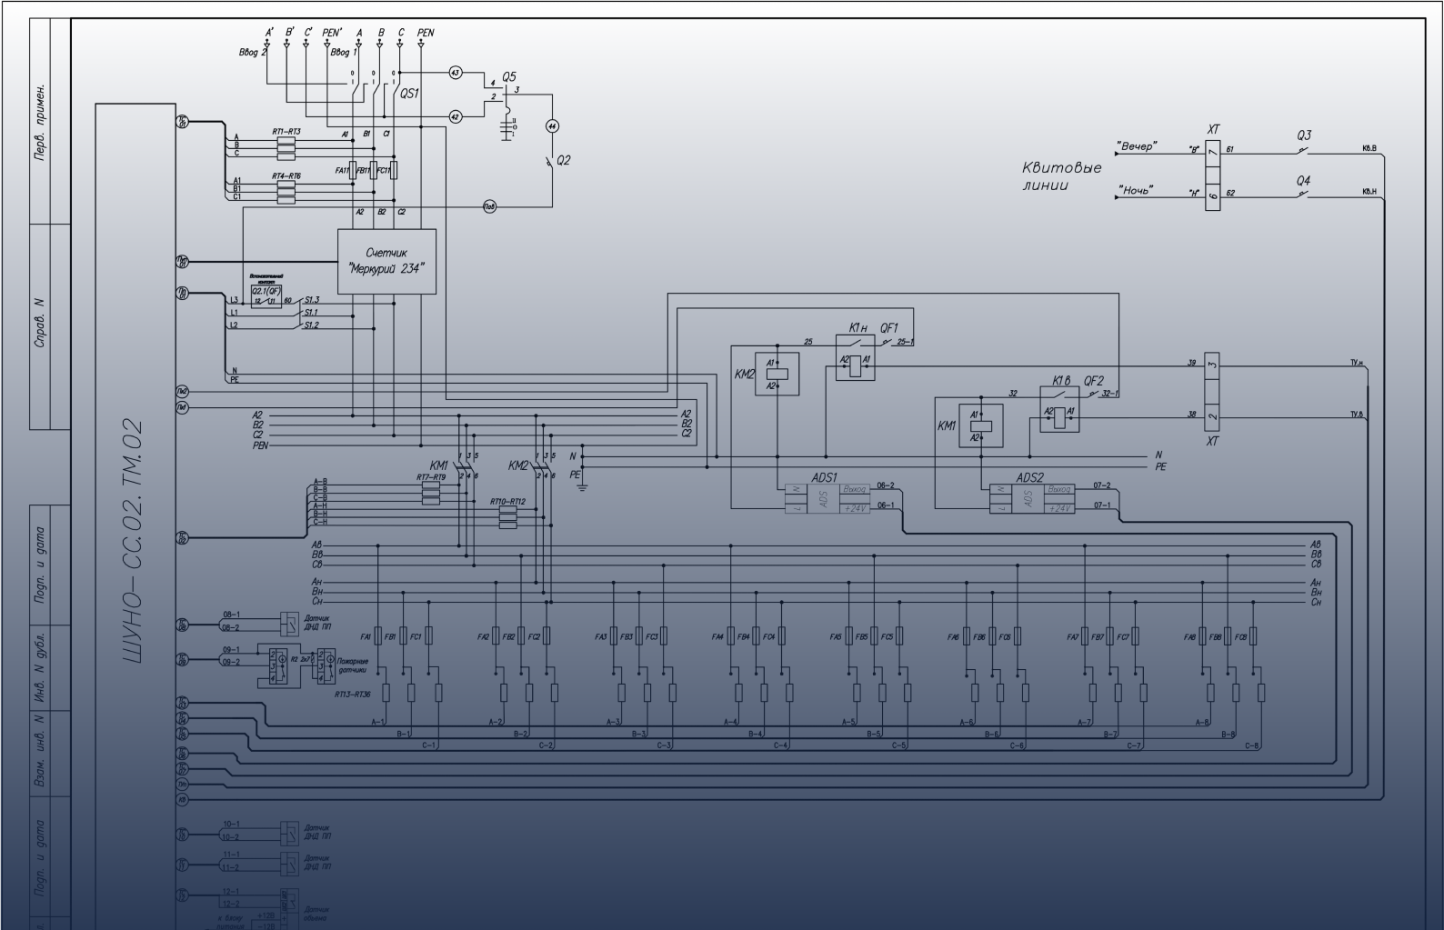Click the C-8 output line label

pyautogui.click(x=1252, y=745)
